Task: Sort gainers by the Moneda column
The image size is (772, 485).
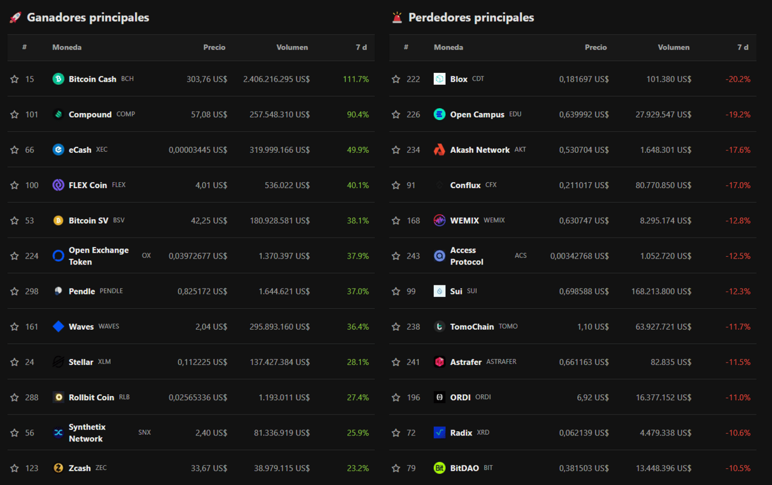Action: point(67,47)
